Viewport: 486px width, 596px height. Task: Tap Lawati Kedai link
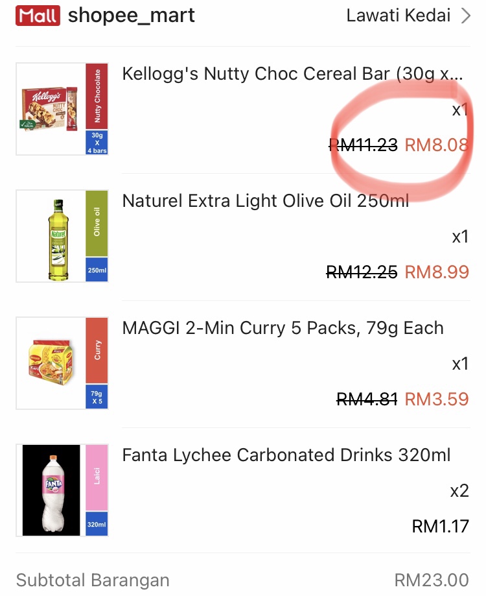point(399,16)
